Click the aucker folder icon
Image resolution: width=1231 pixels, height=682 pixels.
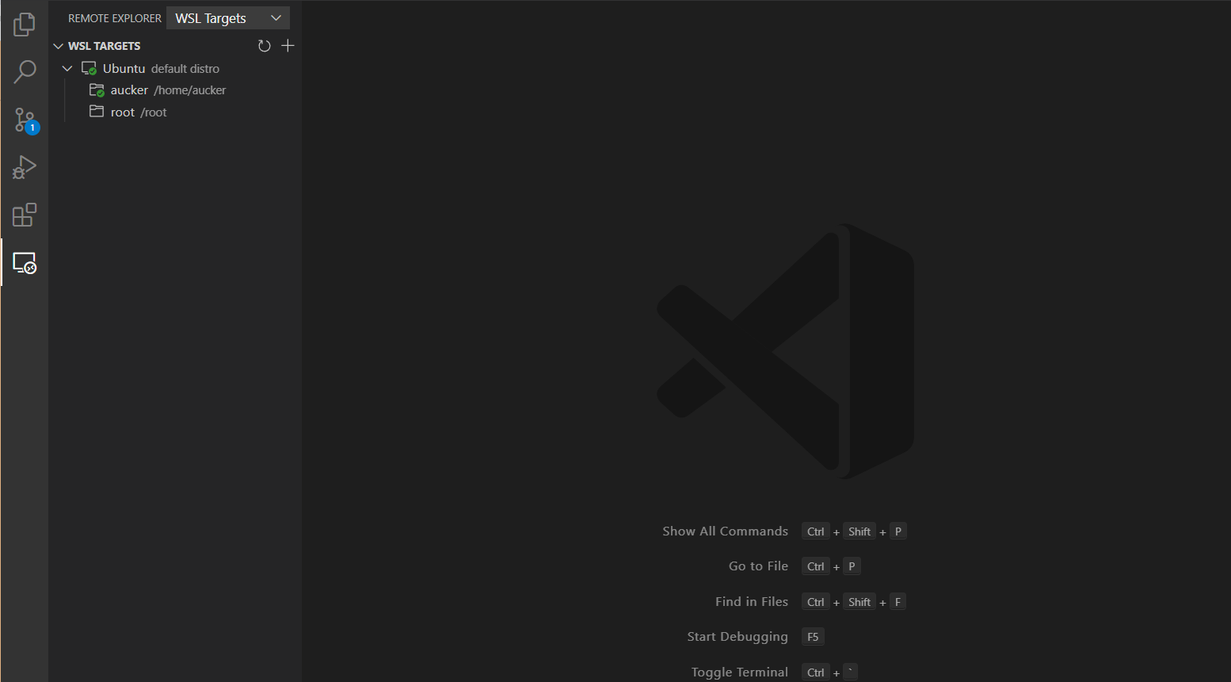[x=97, y=90]
